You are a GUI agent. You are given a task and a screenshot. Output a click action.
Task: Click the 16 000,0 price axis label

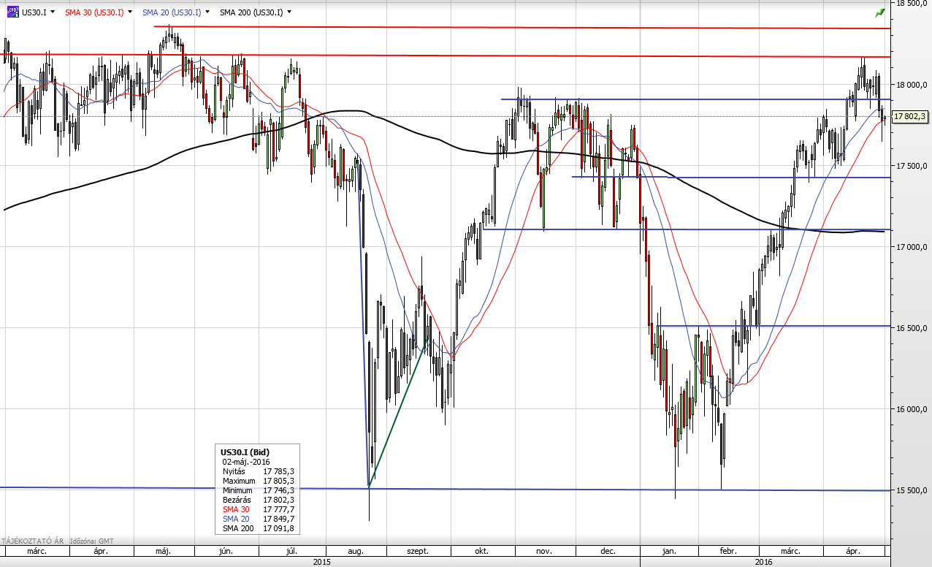click(910, 409)
